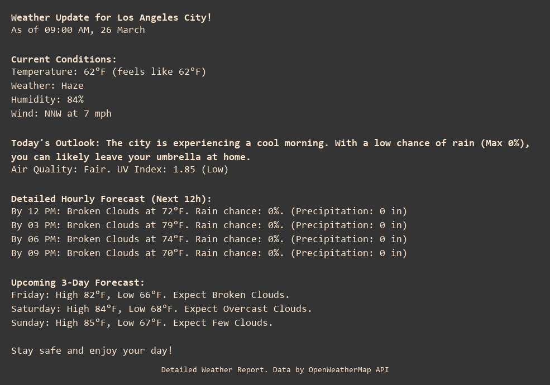This screenshot has width=550, height=385.
Task: Click the "Today's Outlook" bold label
Action: 55,143
